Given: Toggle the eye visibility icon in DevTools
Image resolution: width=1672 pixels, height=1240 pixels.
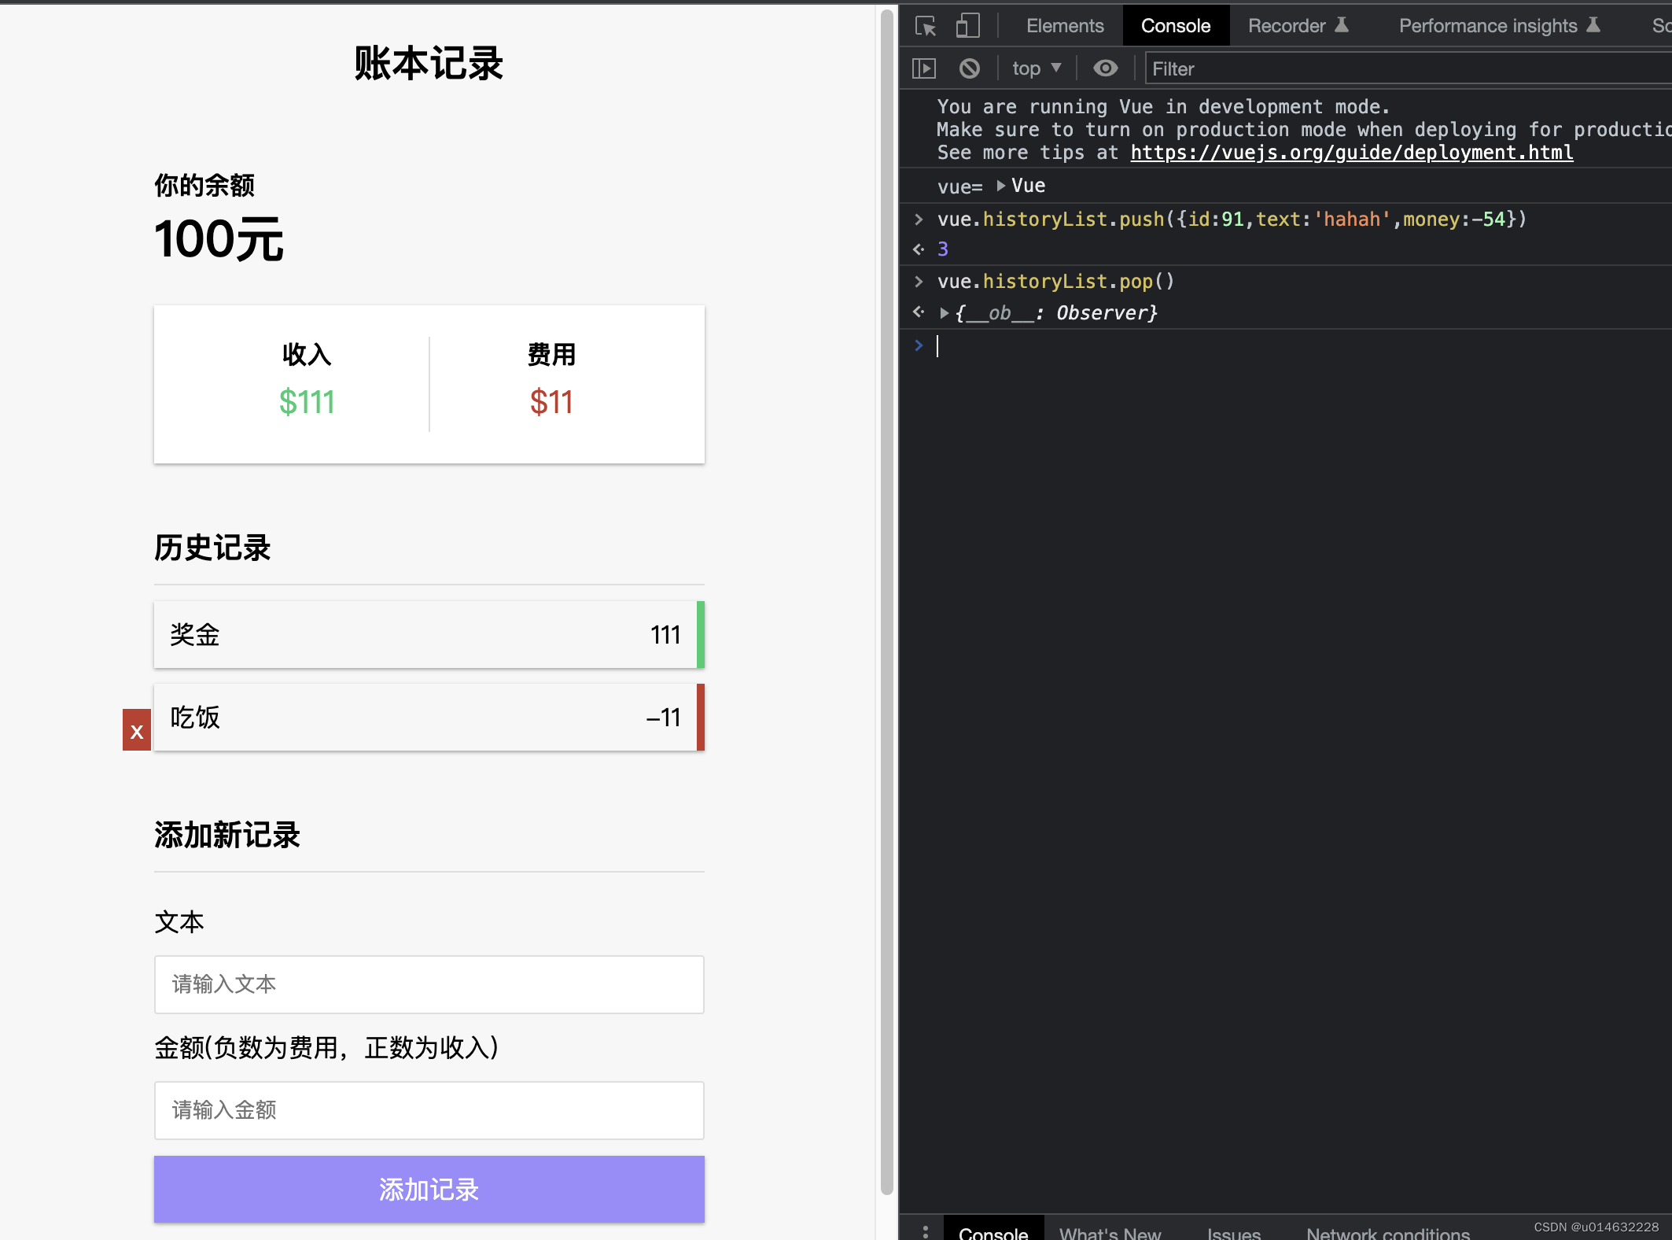Looking at the screenshot, I should tap(1104, 68).
